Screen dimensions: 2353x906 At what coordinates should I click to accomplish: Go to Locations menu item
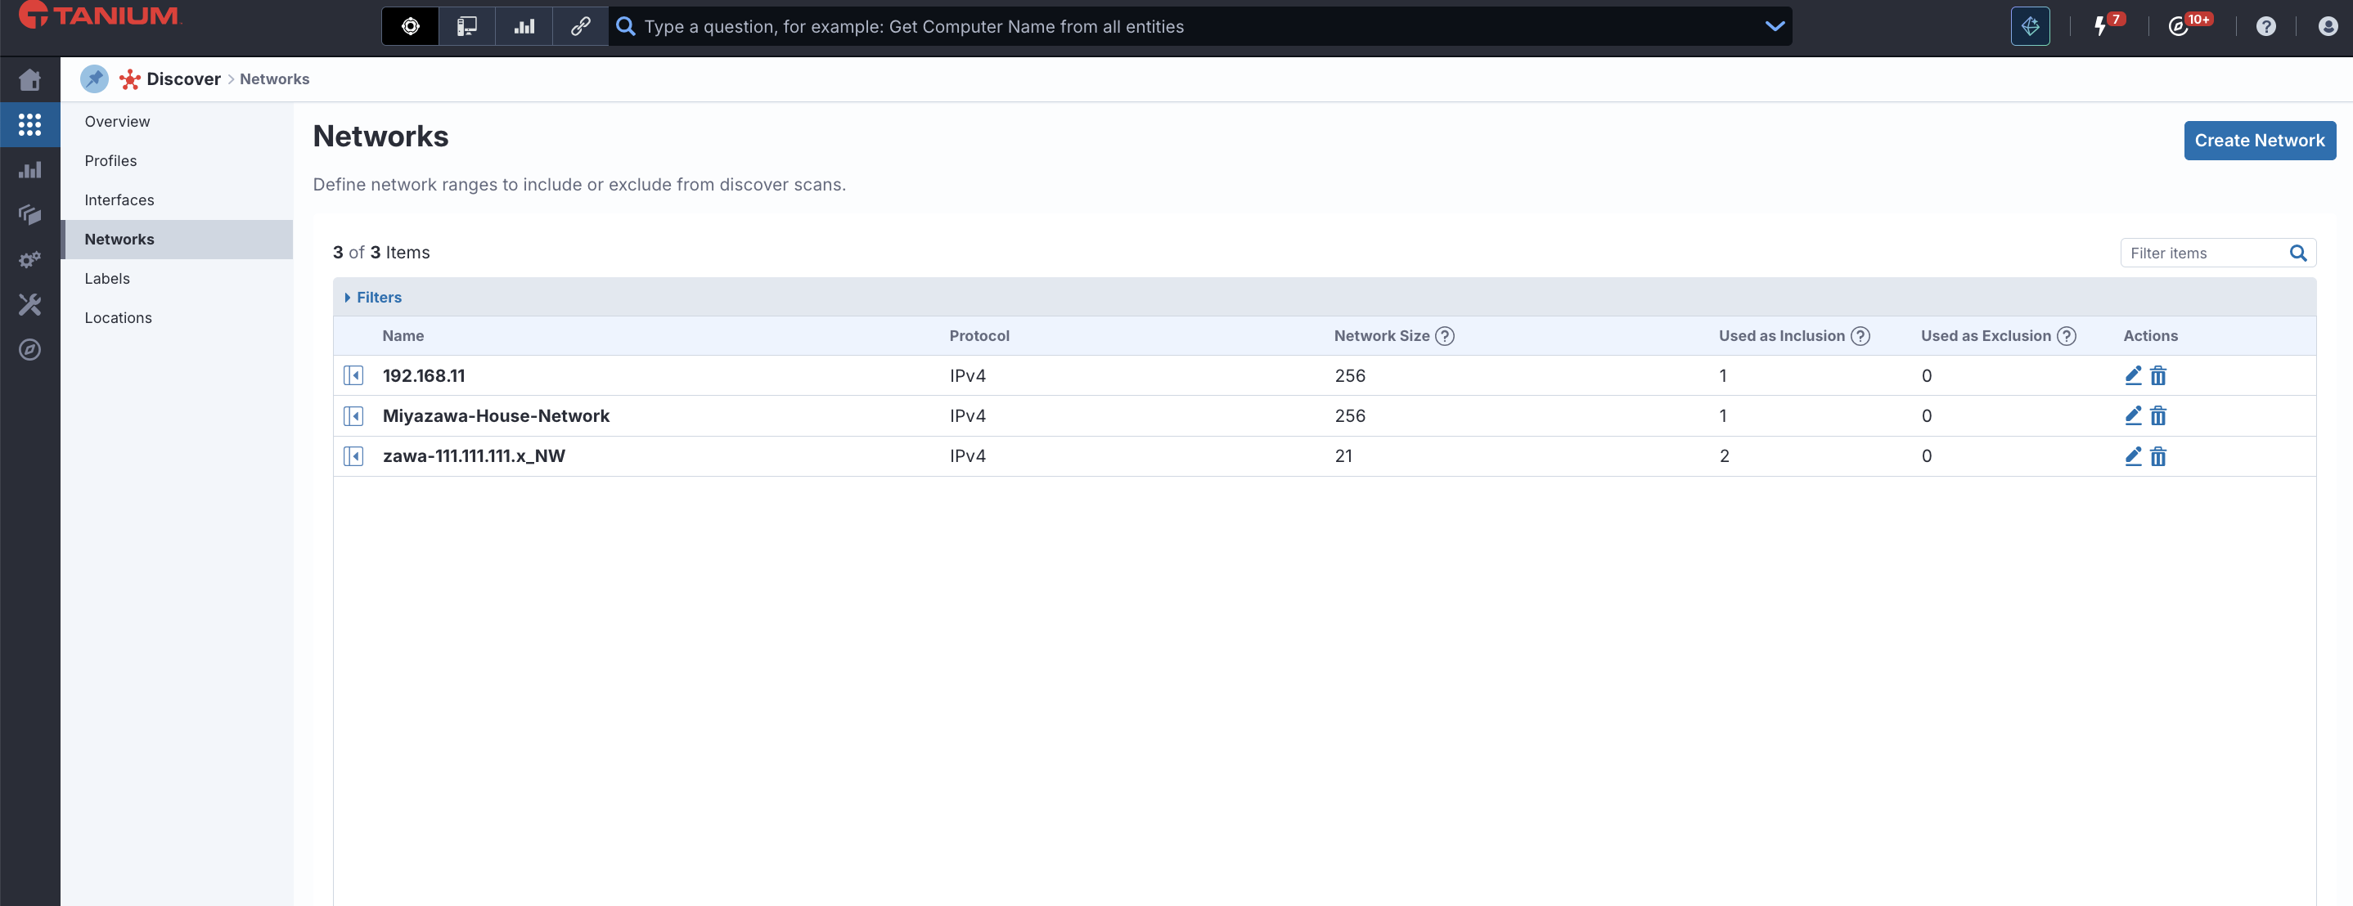click(x=118, y=318)
